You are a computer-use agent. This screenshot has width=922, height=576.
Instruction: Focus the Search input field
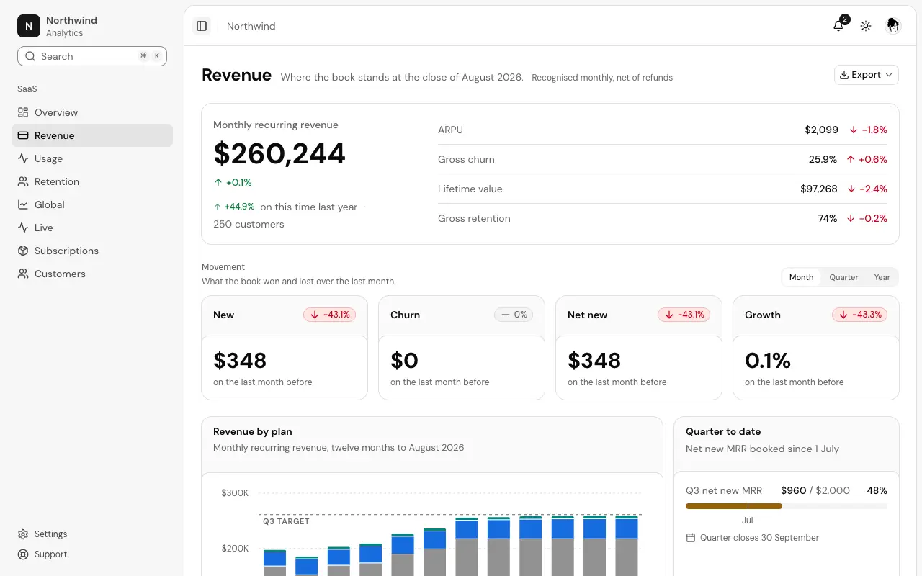tap(92, 56)
